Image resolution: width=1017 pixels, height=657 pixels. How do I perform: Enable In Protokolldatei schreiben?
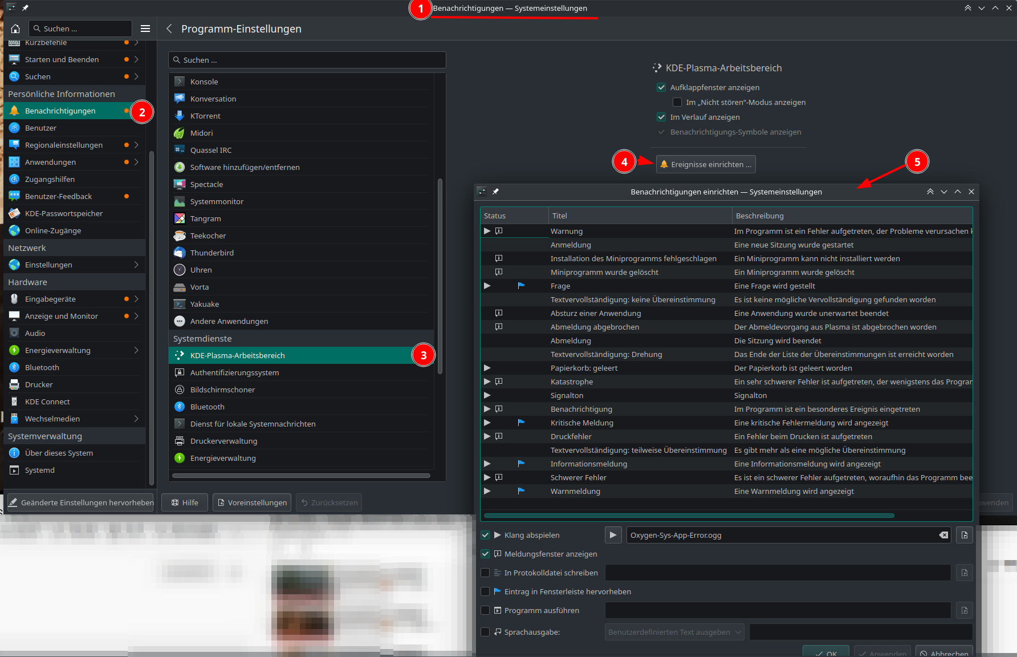[485, 573]
